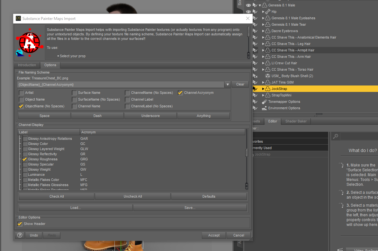Click the Environment Options node icon
The height and width of the screenshot is (251, 378).
pos(265,108)
